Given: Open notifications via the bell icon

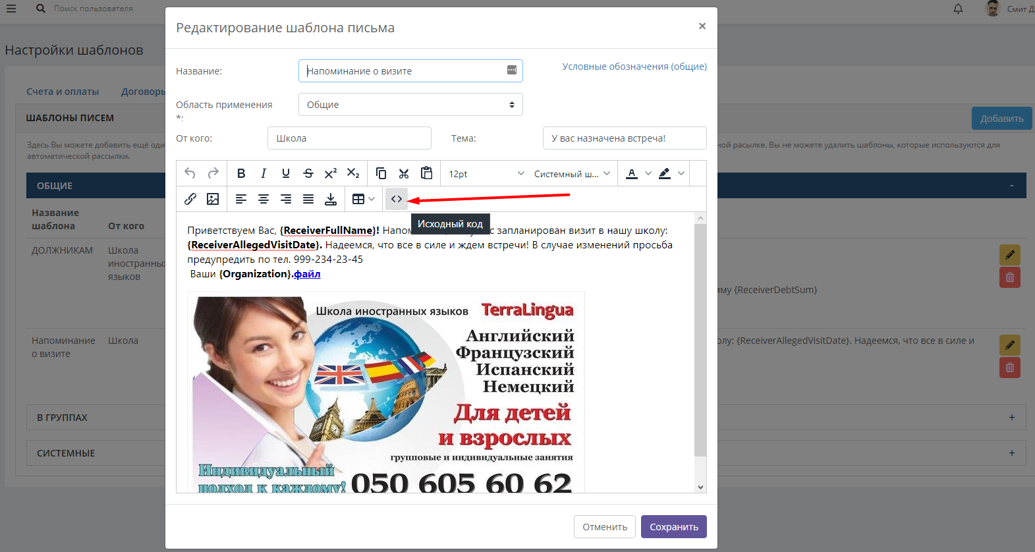Looking at the screenshot, I should (x=959, y=9).
